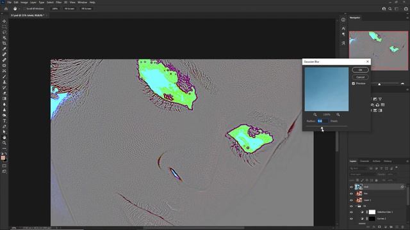The width and height of the screenshot is (410, 230).
Task: Hide the Curves 2 layer
Action: point(351,218)
